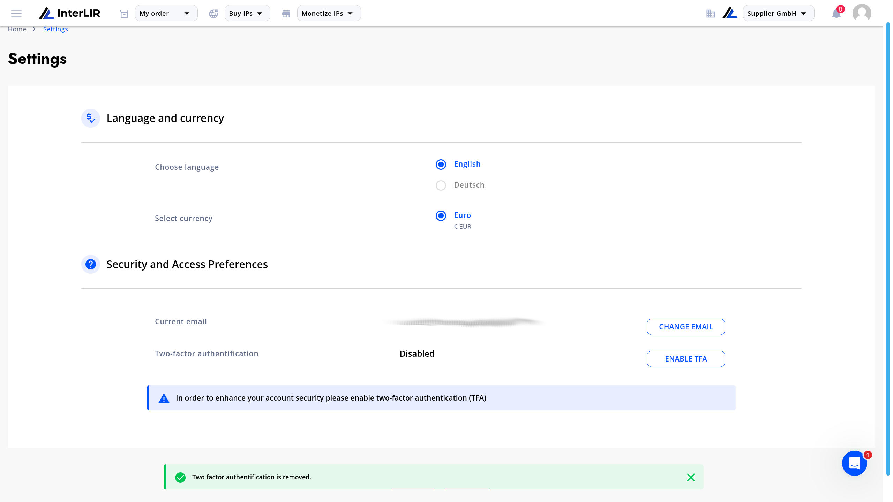Click the globe icon beside Buy IPs
Image resolution: width=893 pixels, height=502 pixels.
pos(213,14)
